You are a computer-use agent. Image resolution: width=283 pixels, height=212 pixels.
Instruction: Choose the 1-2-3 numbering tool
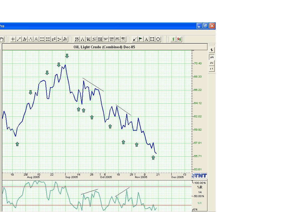pyautogui.click(x=30, y=39)
